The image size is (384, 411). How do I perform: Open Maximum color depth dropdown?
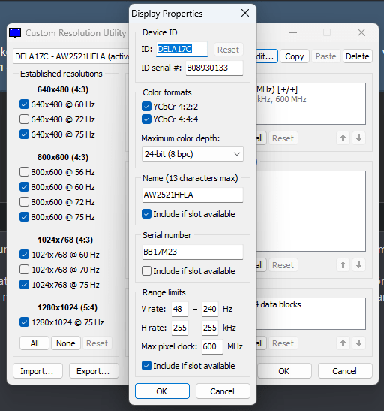pos(193,154)
